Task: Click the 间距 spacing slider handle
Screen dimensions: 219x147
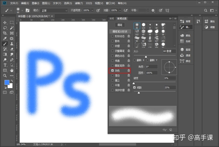Action: 139,93
